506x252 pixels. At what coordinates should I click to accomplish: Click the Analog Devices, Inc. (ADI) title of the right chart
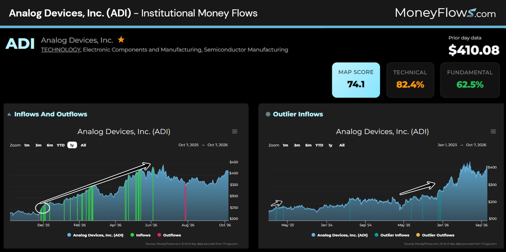(x=382, y=131)
